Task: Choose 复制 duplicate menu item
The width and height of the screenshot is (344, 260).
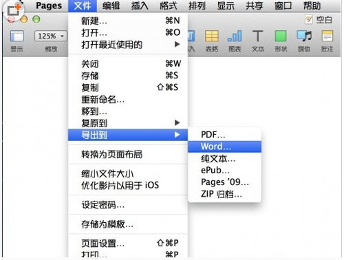Action: 128,87
